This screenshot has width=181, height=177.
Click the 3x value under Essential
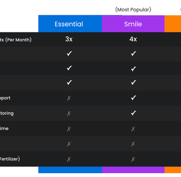[x=69, y=39]
